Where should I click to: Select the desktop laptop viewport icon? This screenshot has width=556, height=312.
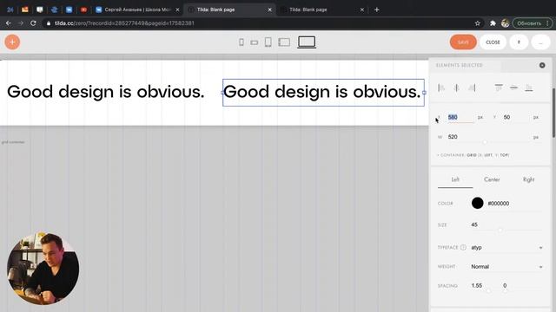307,42
